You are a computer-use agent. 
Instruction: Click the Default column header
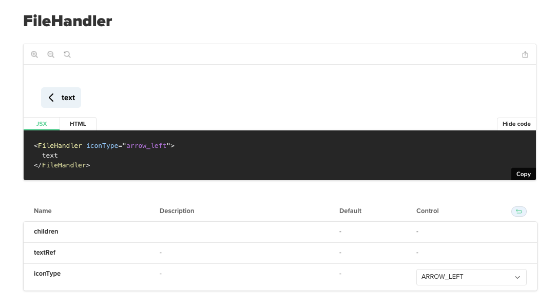pos(350,210)
